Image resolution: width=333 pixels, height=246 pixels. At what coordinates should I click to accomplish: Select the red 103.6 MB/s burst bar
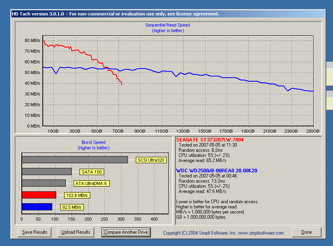coord(39,195)
